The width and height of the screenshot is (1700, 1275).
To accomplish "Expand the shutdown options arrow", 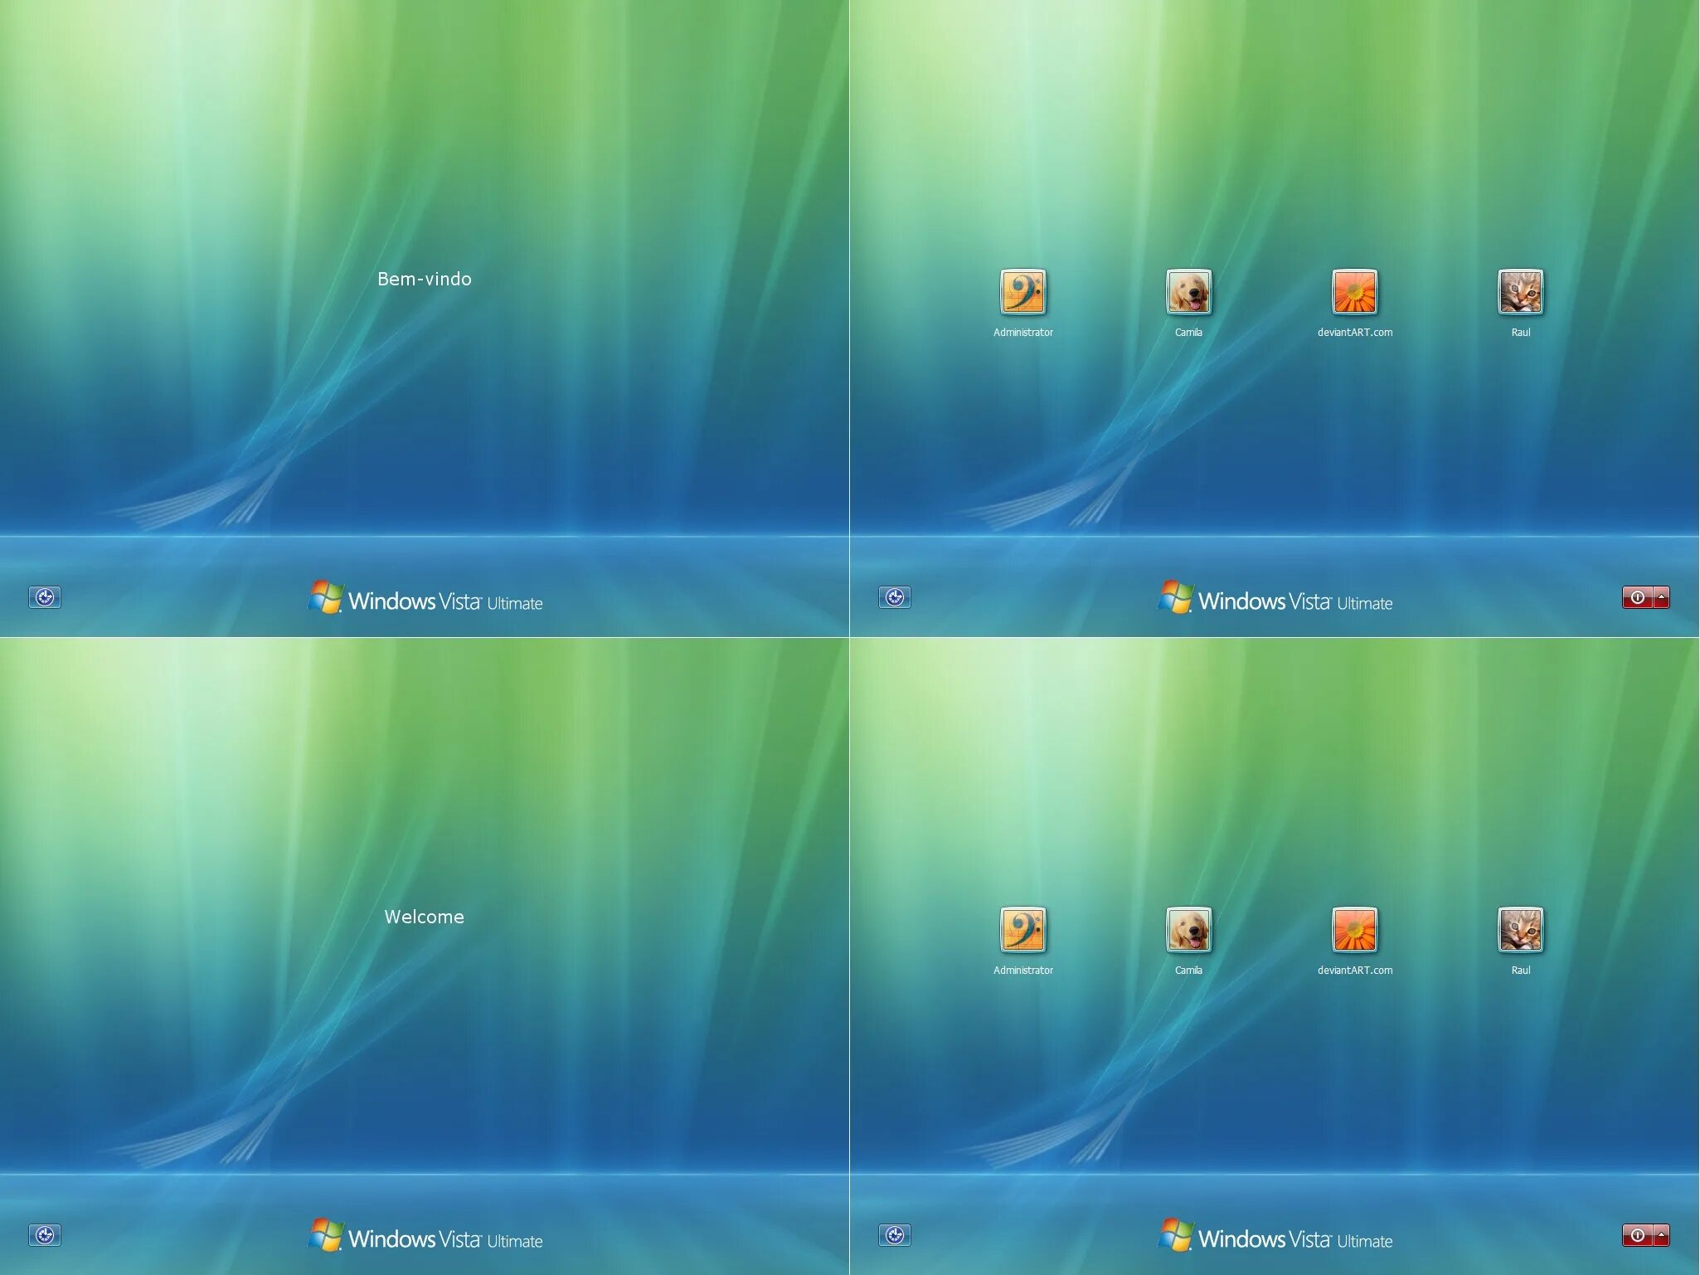I will click(1660, 596).
